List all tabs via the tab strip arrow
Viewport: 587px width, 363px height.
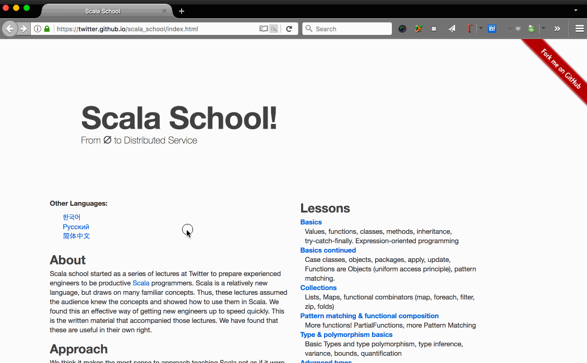tap(576, 10)
